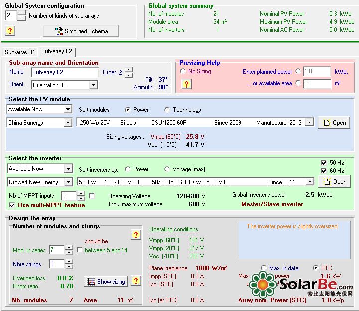Sort modules by Technology
The image size is (359, 311).
167,110
